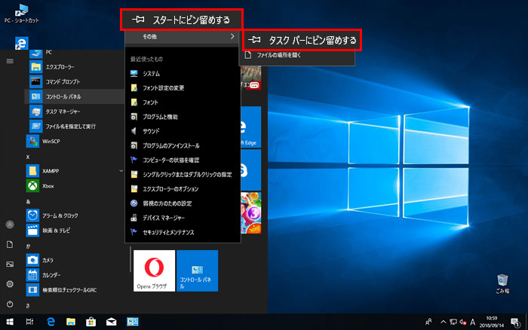Click ファイルの場所を開く in the submenu
This screenshot has width=528, height=330.
coord(296,55)
